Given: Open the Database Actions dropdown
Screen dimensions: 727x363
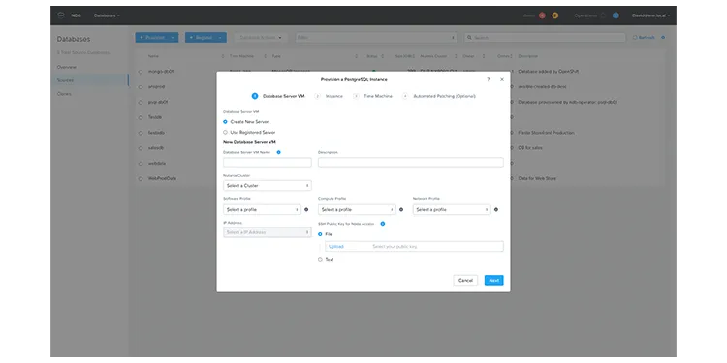Looking at the screenshot, I should (261, 38).
